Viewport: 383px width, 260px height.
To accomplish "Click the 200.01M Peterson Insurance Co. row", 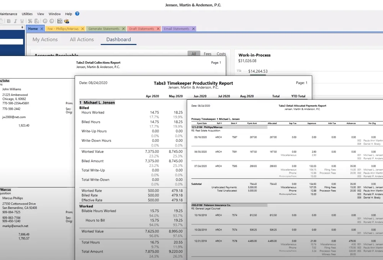I will point(229,205).
